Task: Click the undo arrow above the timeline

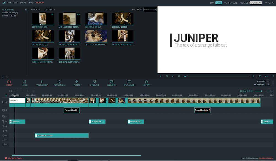Action: [x=10, y=91]
